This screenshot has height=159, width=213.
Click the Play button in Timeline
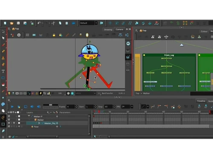pyautogui.click(x=12, y=107)
